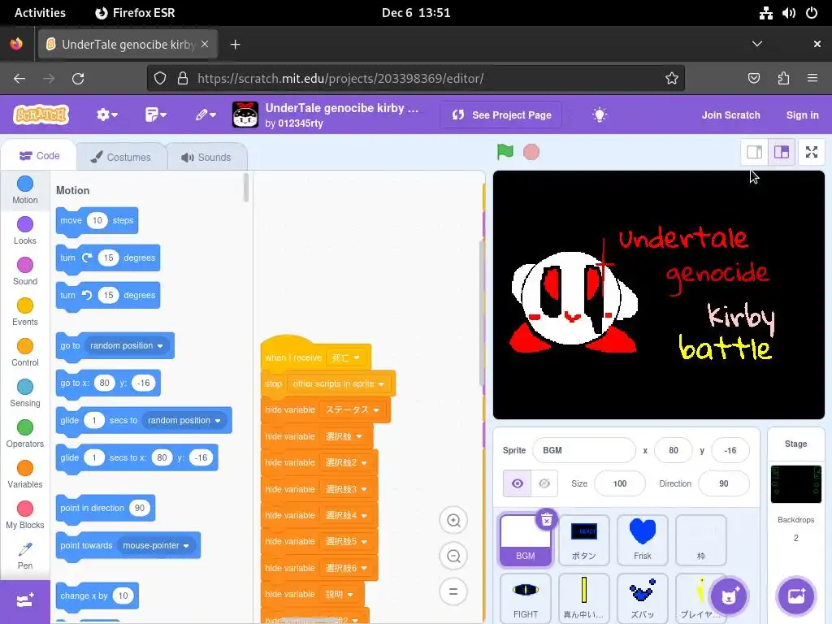Open the Scratch logo home link

[x=41, y=115]
